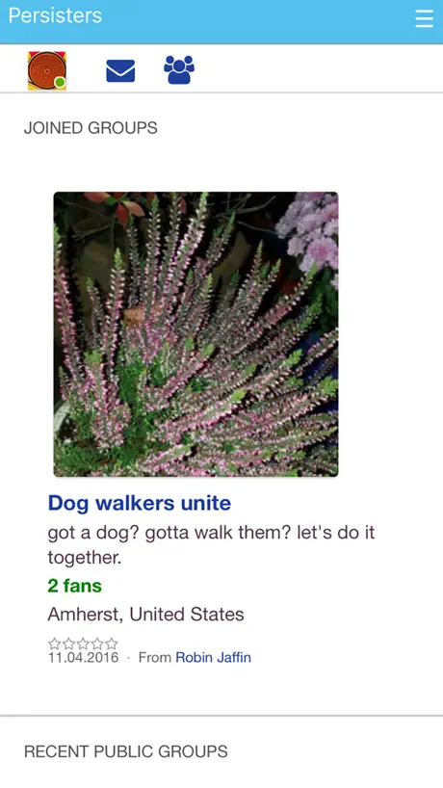
Task: Click the JOINED GROUPS section heading
Action: tap(91, 128)
